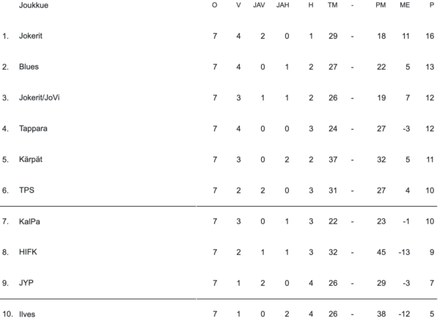Click the V wins column header
The height and width of the screenshot is (329, 440).
(x=238, y=5)
